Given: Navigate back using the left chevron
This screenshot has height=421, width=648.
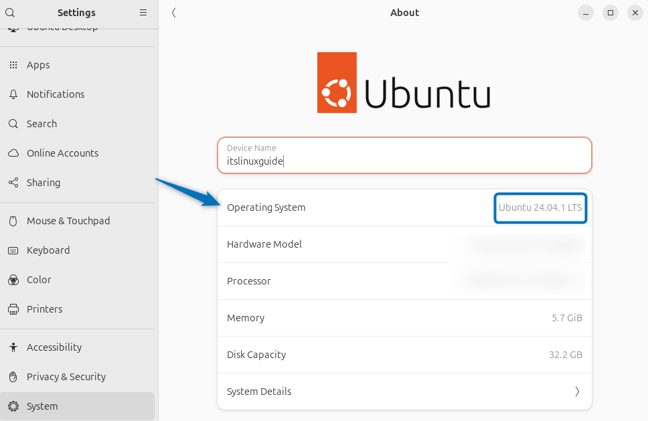Looking at the screenshot, I should 174,12.
